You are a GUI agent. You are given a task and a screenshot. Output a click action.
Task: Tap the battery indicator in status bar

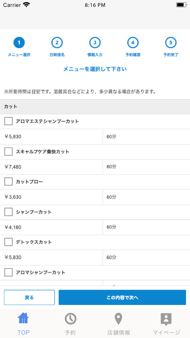181,5
